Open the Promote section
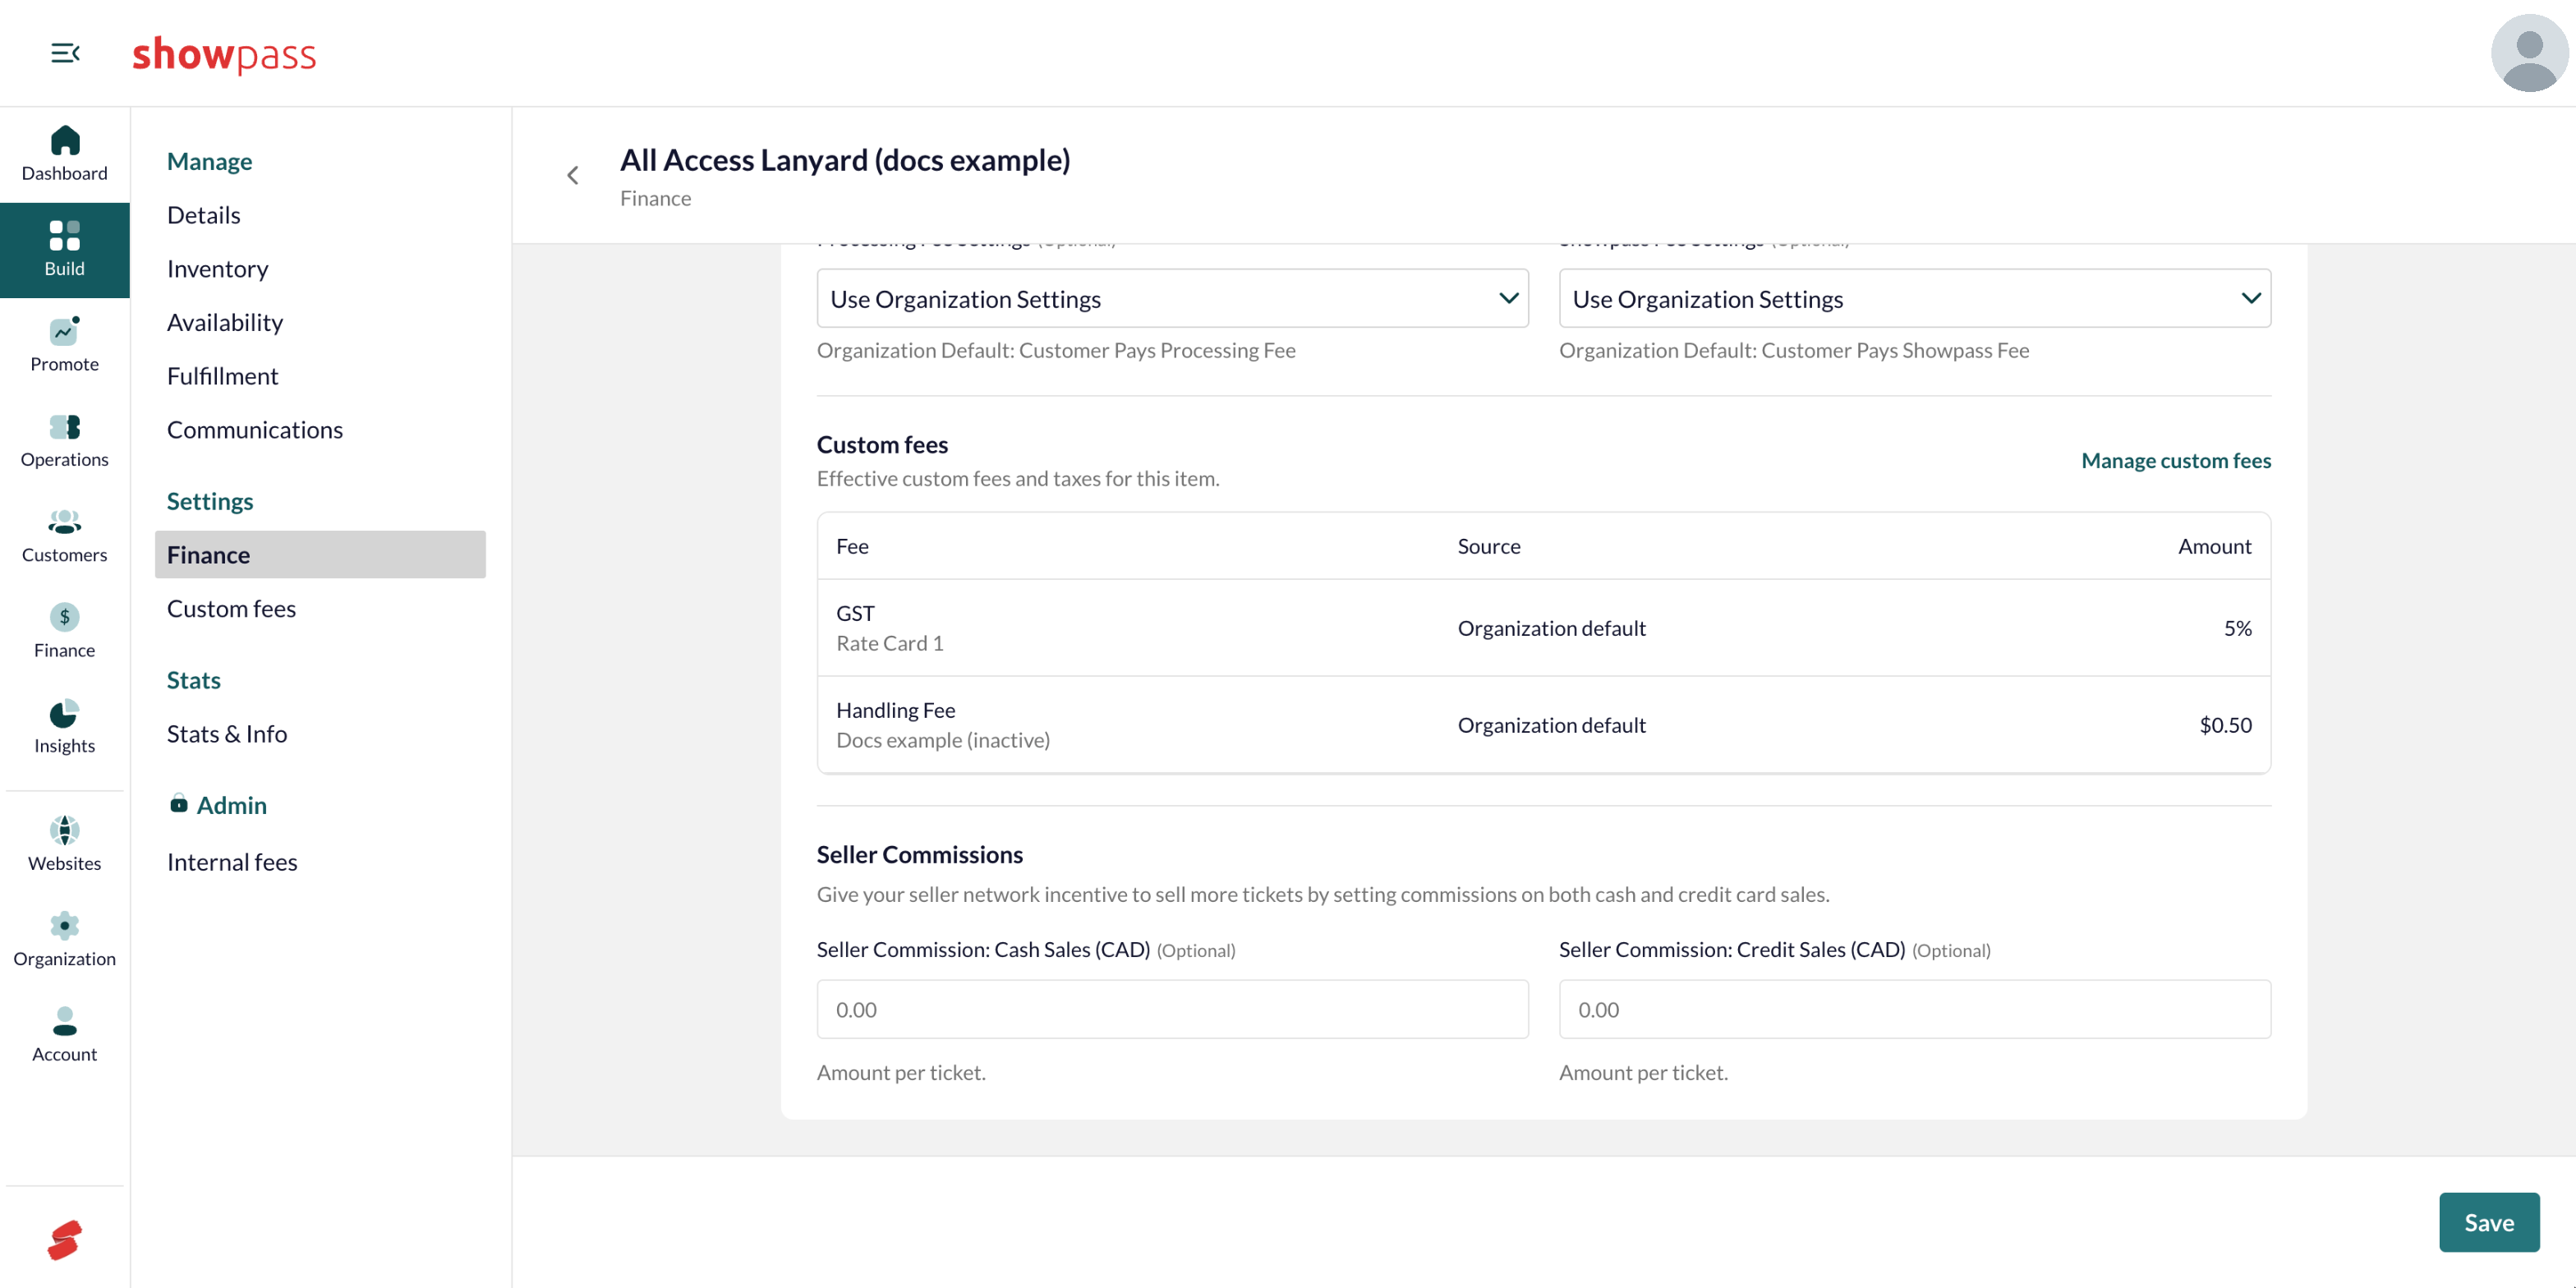The width and height of the screenshot is (2576, 1288). (x=65, y=345)
